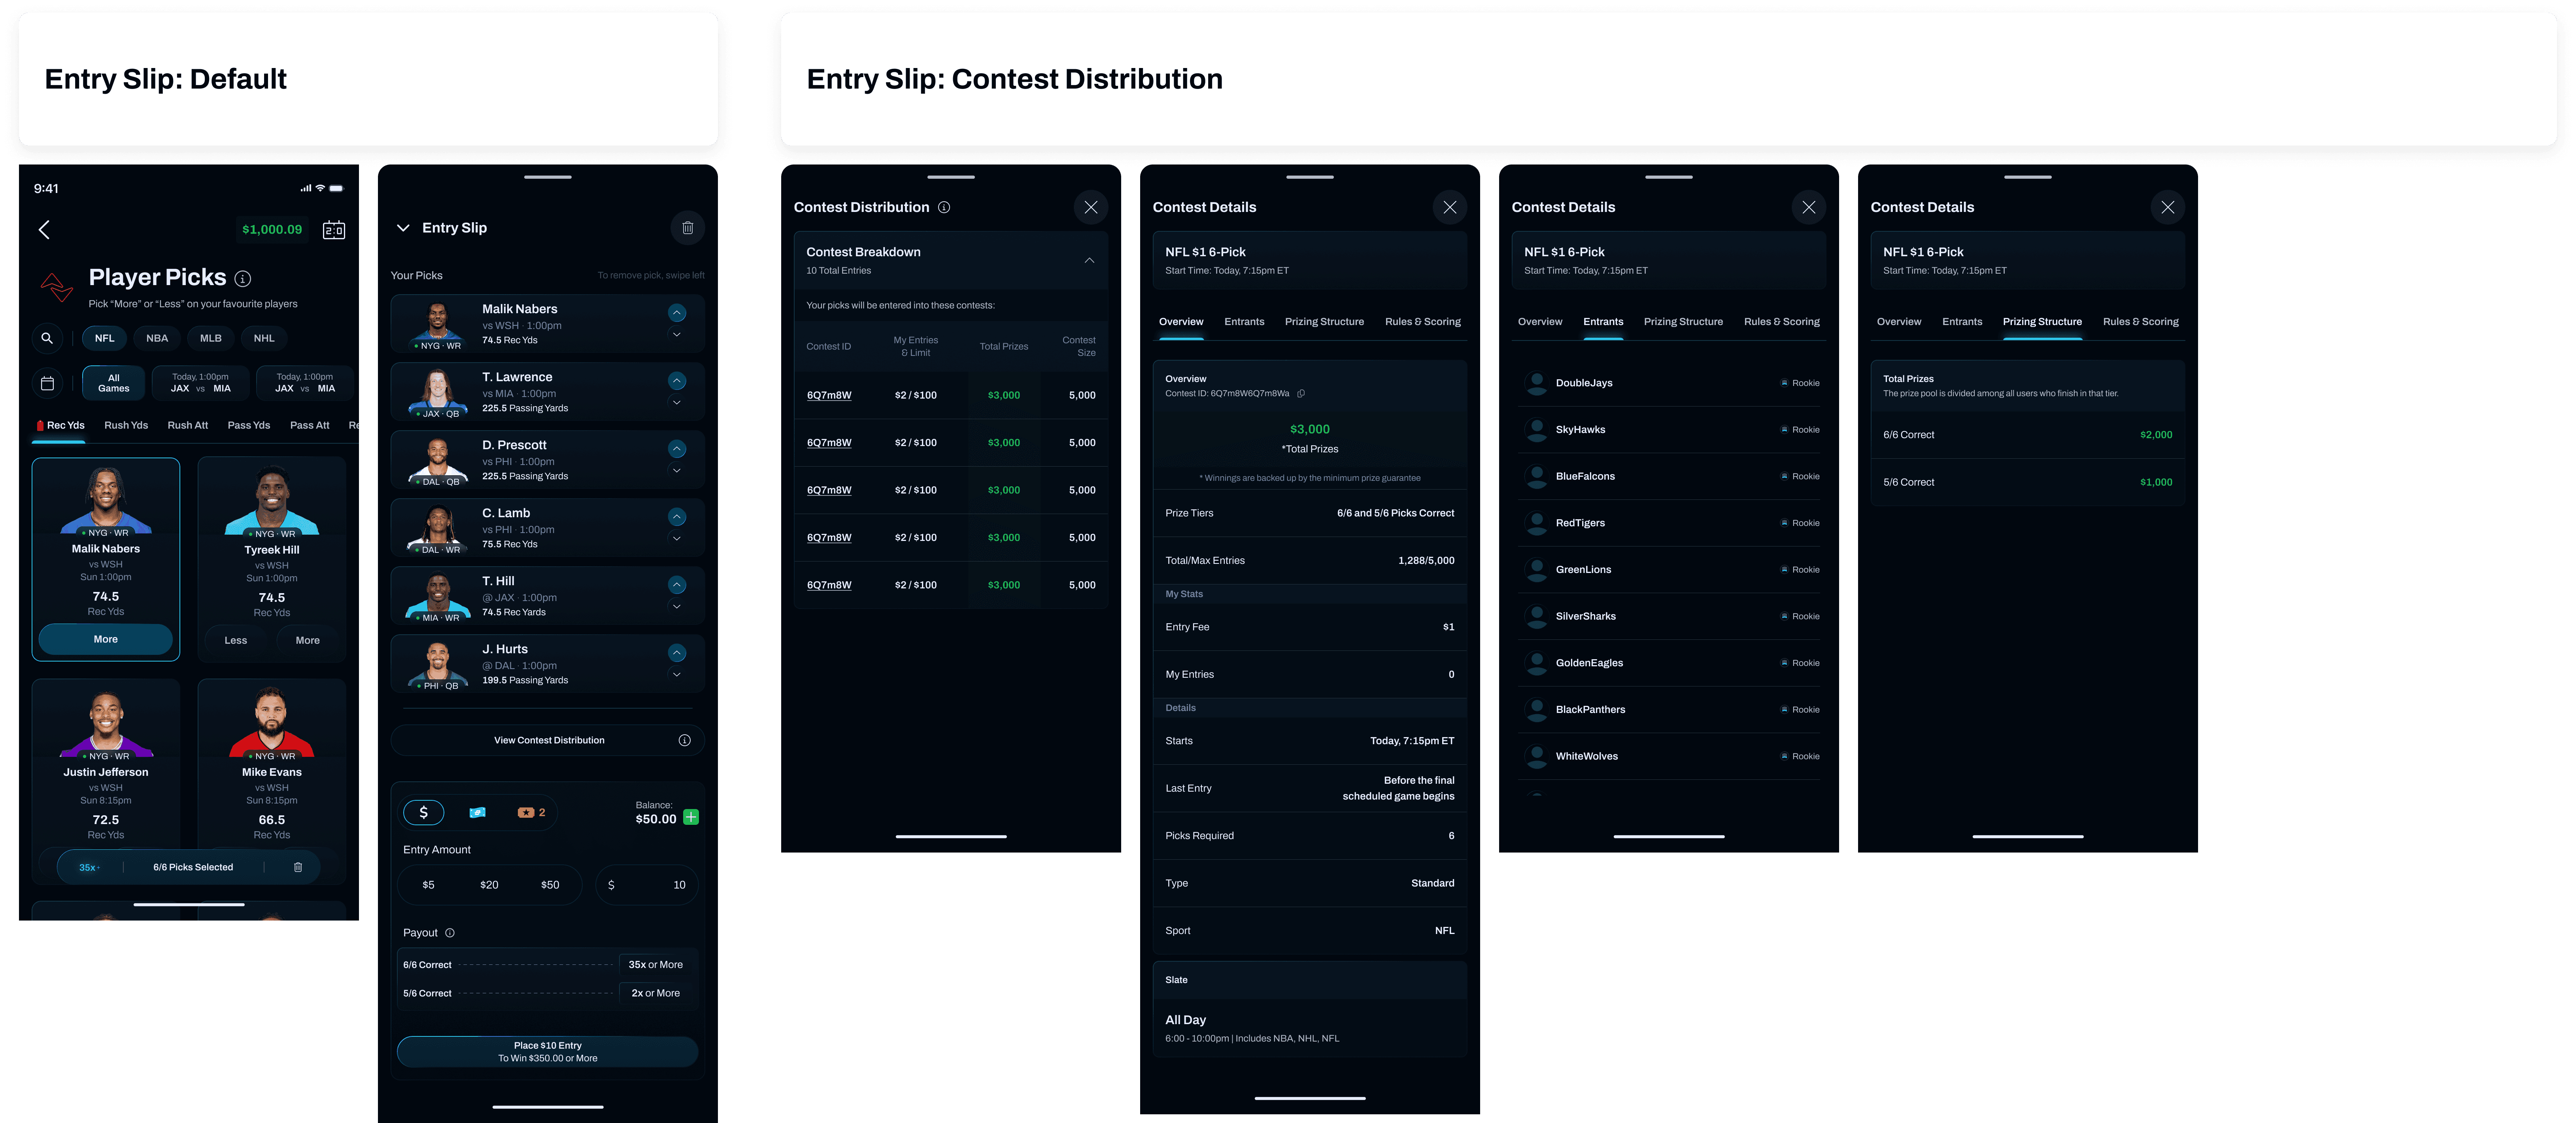Image resolution: width=2576 pixels, height=1123 pixels.
Task: Click the search magnifier icon in Player Picks
Action: [47, 338]
